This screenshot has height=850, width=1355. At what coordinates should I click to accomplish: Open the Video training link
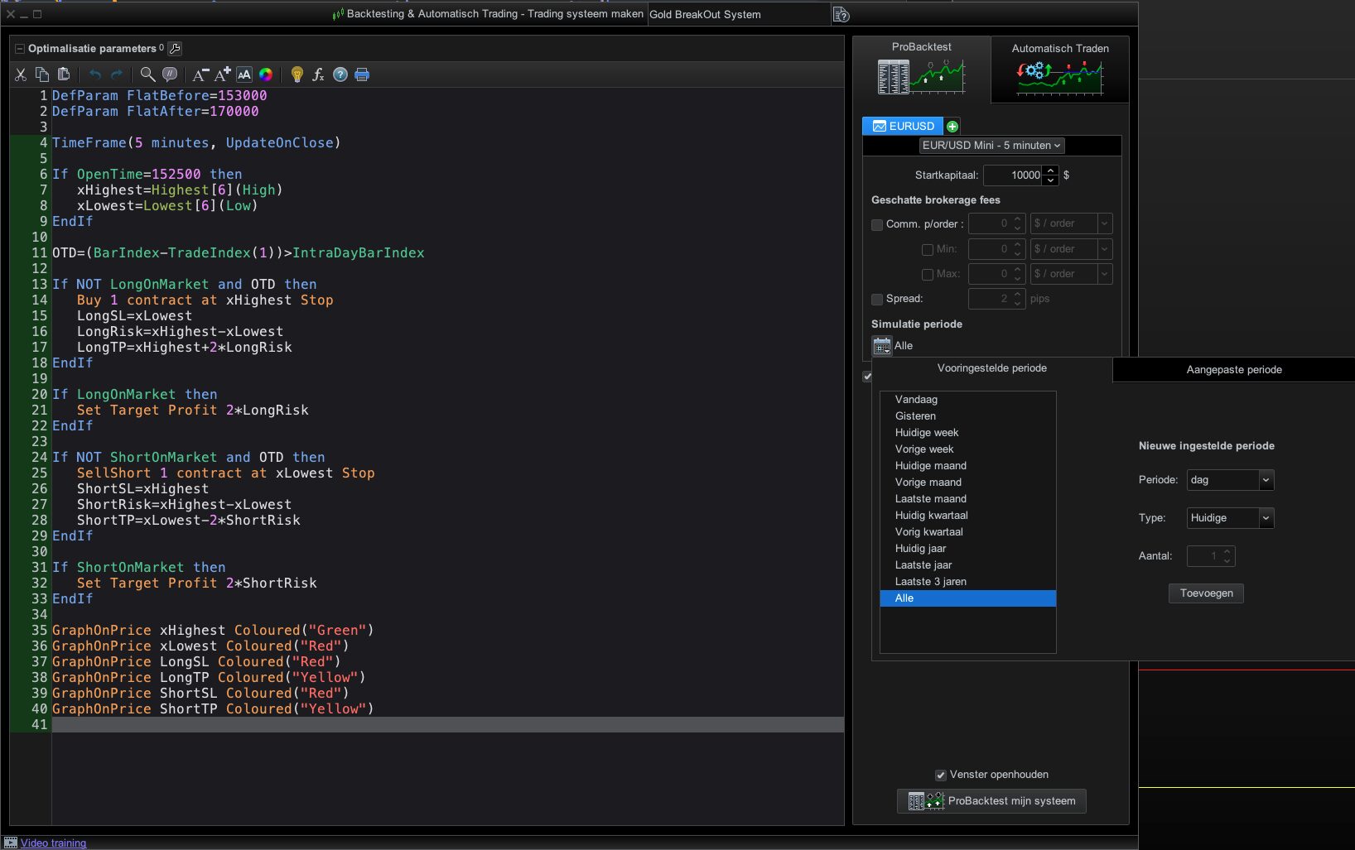[53, 843]
